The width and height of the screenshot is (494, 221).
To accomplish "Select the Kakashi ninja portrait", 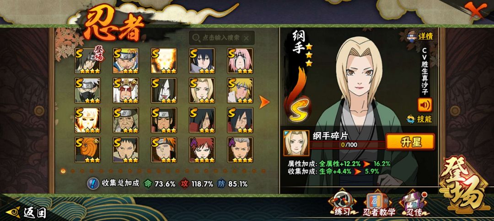I will tap(87, 90).
